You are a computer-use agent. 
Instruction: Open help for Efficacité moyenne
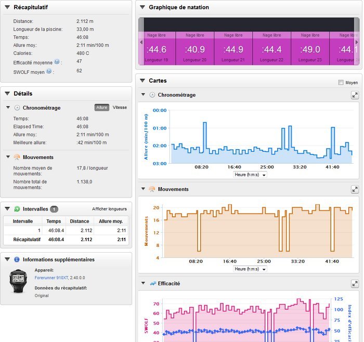coord(57,62)
